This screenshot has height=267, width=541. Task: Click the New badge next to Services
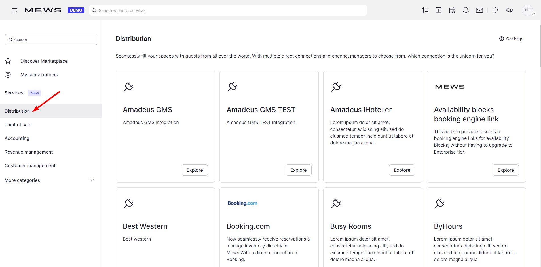tap(35, 93)
